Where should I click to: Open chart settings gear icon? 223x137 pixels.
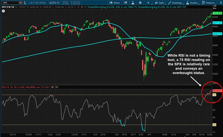click(x=140, y=3)
